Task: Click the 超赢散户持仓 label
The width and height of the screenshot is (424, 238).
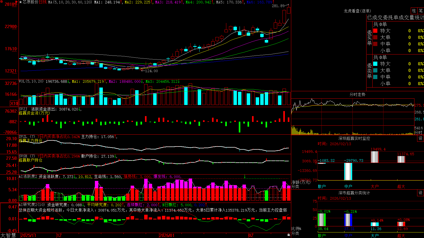Action: coord(30,160)
